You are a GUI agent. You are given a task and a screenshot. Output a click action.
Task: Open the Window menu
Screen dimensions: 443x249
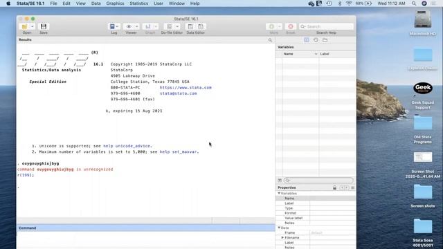177,3
